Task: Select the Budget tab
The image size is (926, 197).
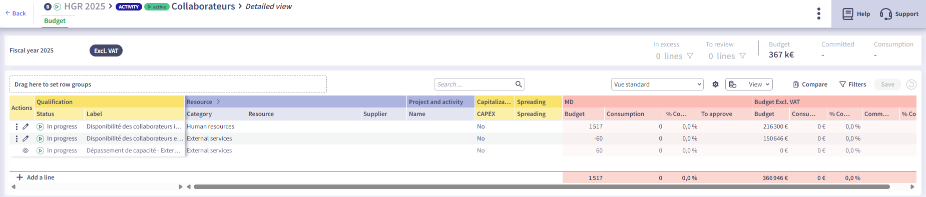Action: [55, 21]
